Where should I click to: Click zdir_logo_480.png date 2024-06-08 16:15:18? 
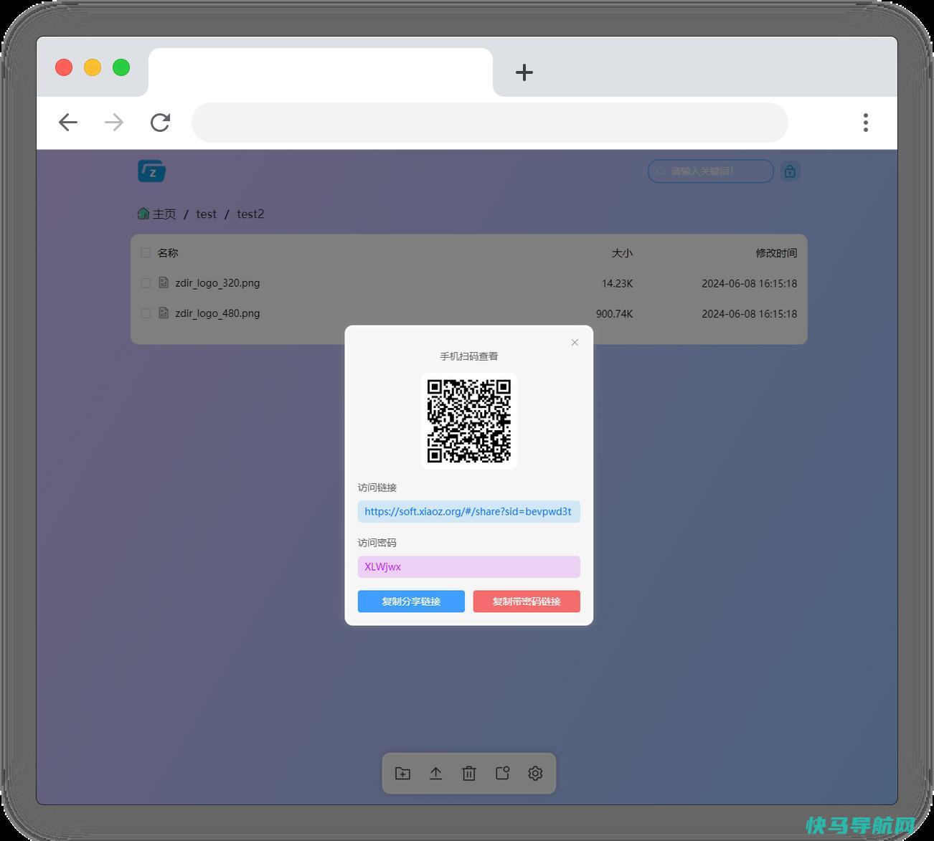pyautogui.click(x=750, y=313)
